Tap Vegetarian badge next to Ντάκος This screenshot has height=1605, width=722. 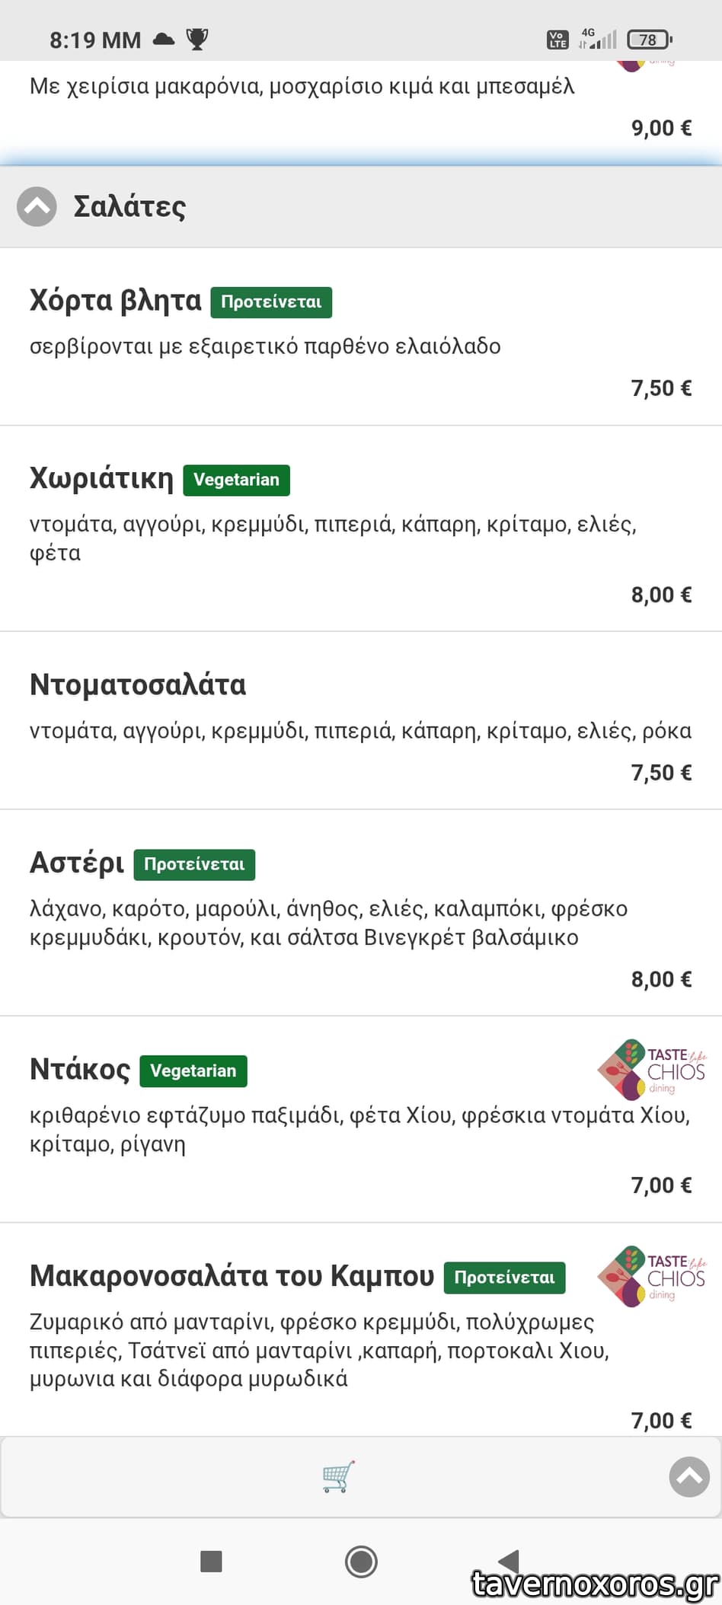click(193, 1071)
